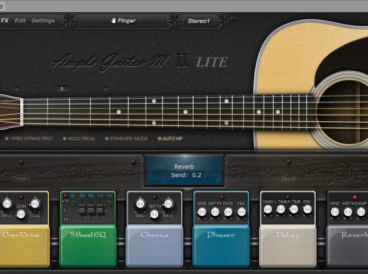
Task: Click the Delay FBK knob
Action: click(x=307, y=209)
